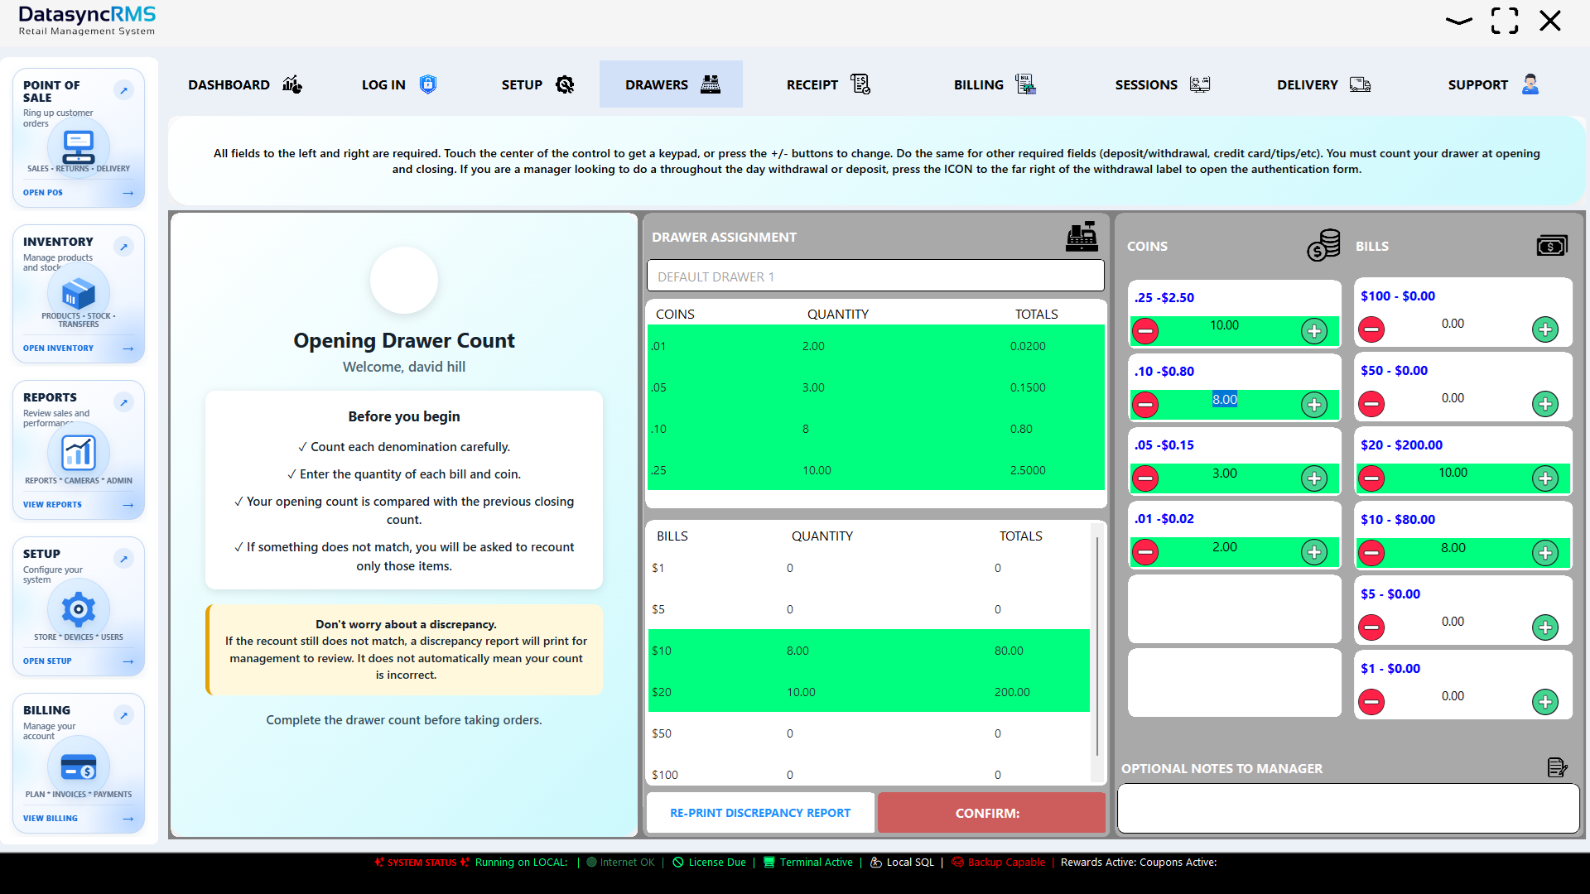The width and height of the screenshot is (1590, 894).
Task: Expand the Billing card arrow
Action: (x=123, y=715)
